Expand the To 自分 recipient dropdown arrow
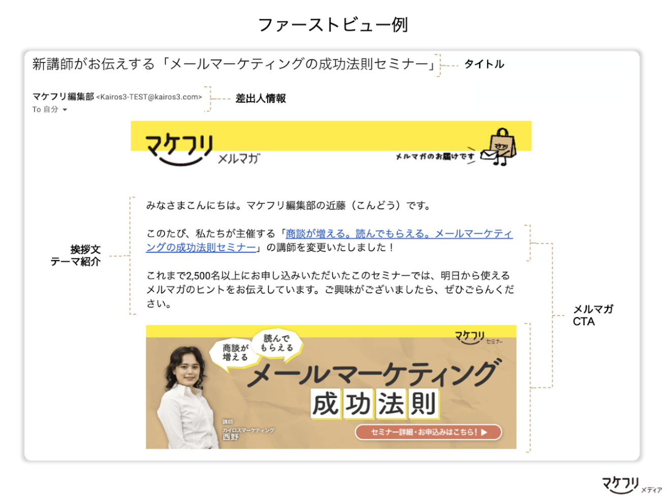Viewport: 667px width, 501px height. pyautogui.click(x=65, y=110)
